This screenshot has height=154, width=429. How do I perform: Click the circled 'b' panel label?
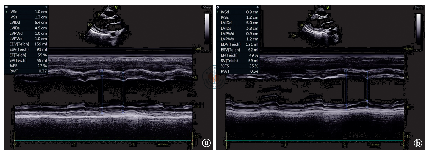tap(418, 143)
